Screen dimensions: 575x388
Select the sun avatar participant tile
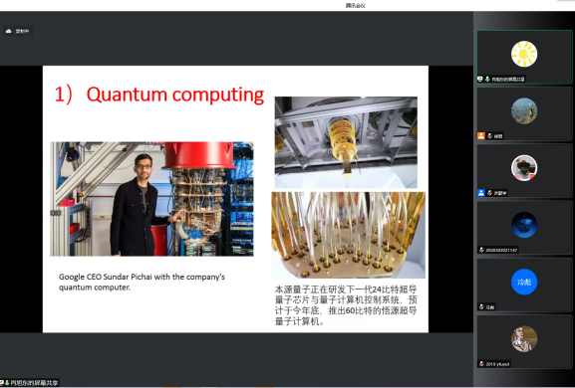pos(524,57)
